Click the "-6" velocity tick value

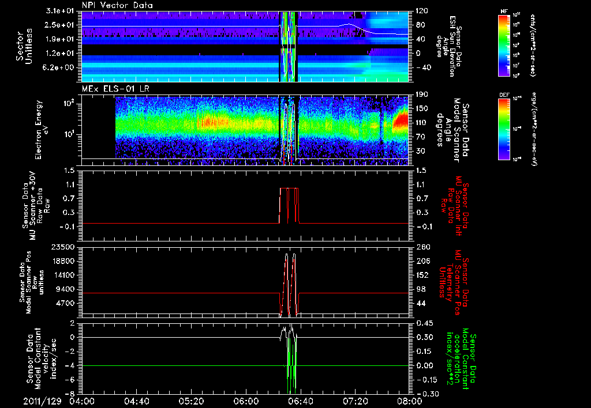(x=71, y=380)
